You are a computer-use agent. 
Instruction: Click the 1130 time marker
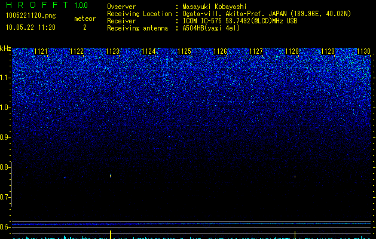364,51
